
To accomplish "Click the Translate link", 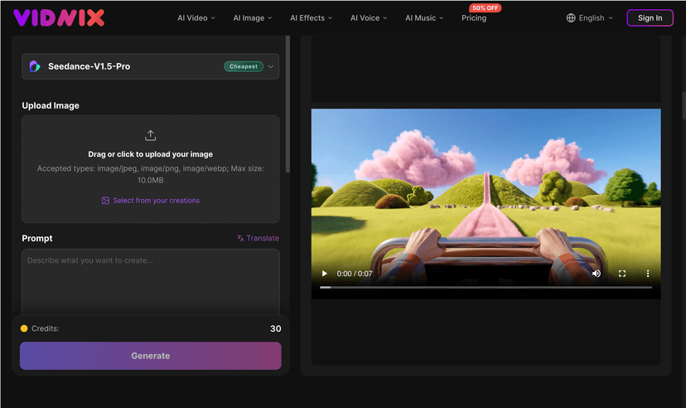I will click(263, 238).
